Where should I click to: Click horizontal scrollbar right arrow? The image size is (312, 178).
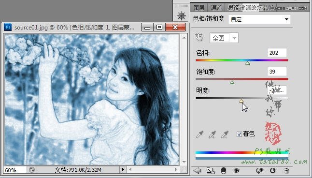176,170
